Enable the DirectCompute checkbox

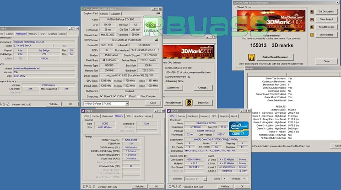click(x=138, y=96)
